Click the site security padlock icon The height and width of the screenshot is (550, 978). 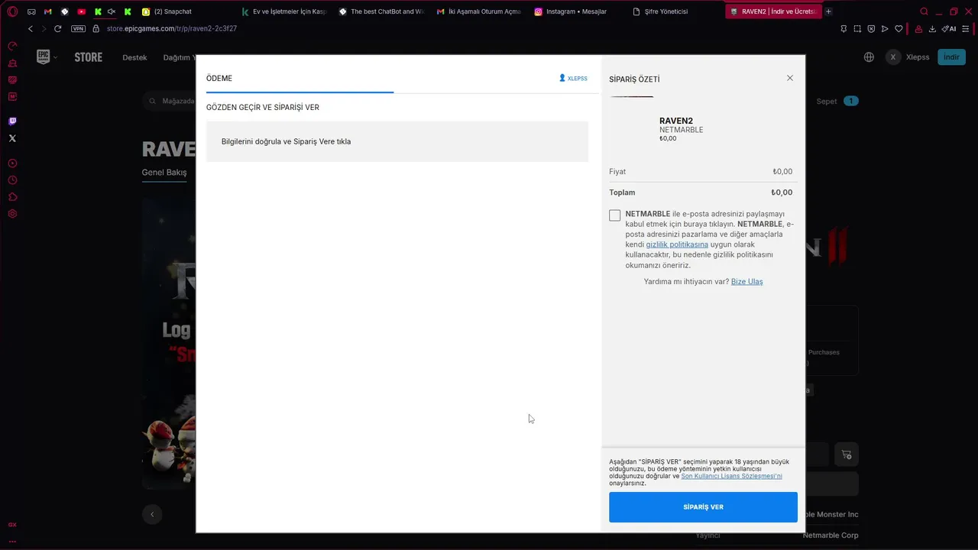96,28
